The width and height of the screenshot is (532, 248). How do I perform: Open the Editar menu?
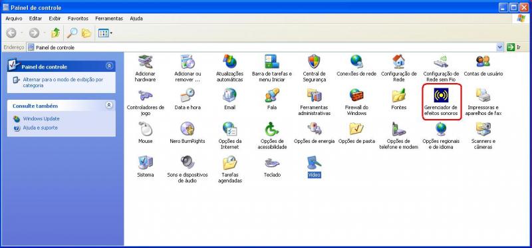(35, 19)
